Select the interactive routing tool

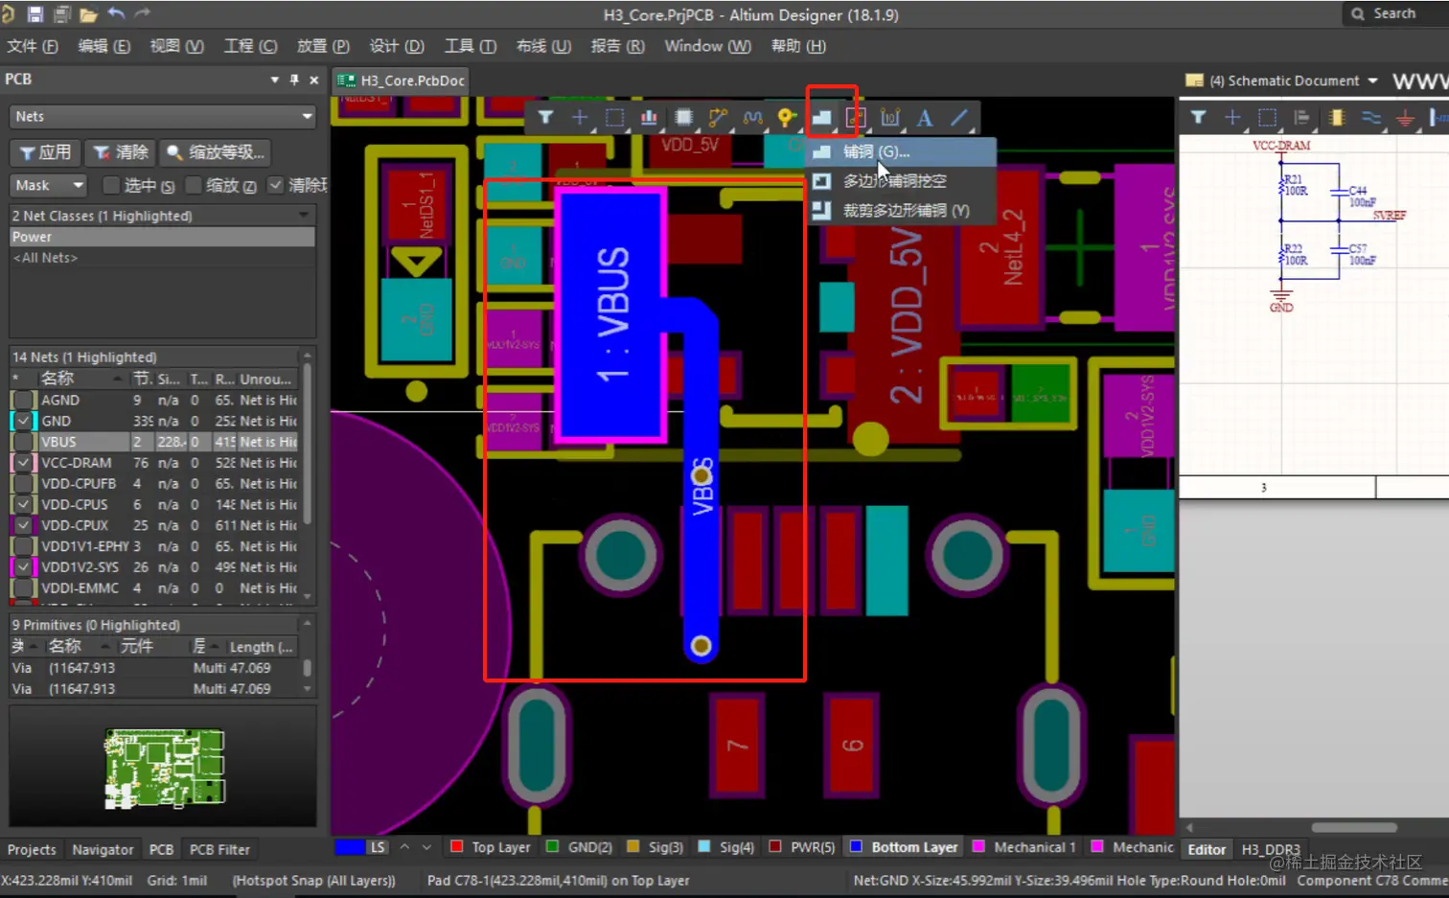coord(718,118)
